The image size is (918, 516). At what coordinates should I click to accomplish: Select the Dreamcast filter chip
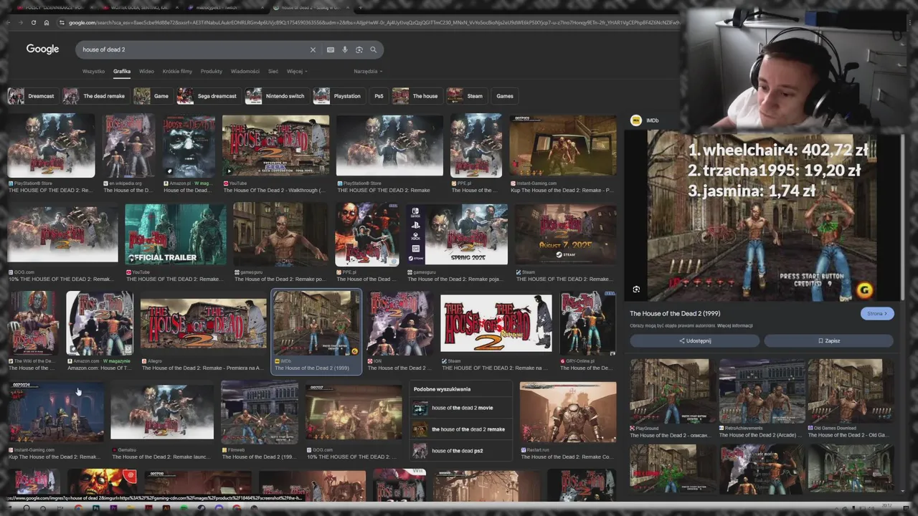32,96
